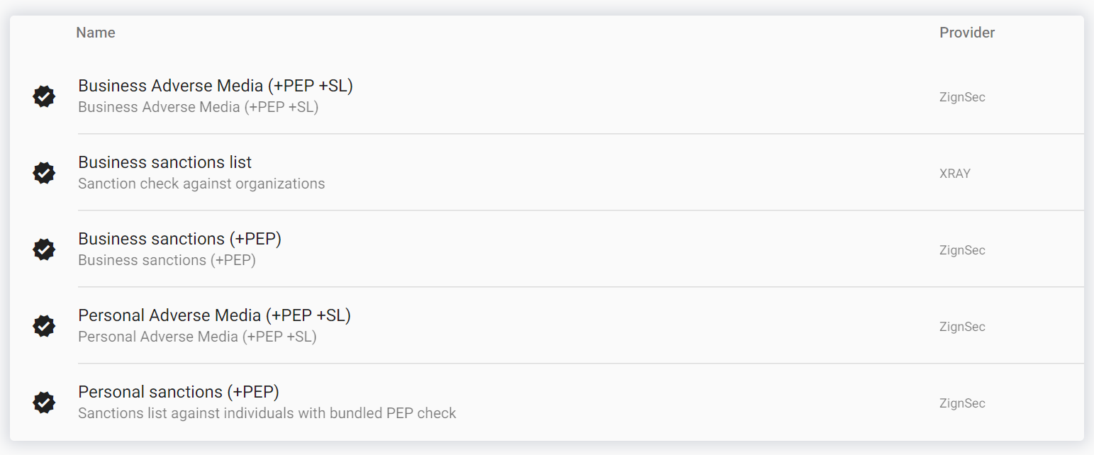This screenshot has width=1094, height=455.
Task: Click ZignSec provider for Personal Adverse Media
Action: [x=962, y=327]
